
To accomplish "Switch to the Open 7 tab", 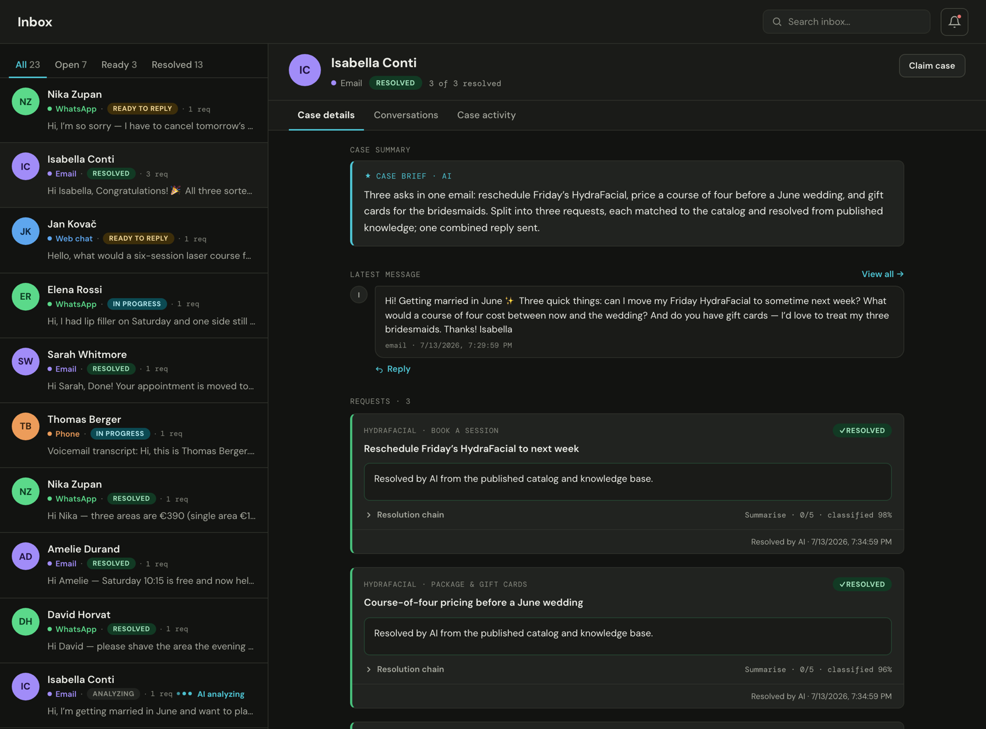I will pyautogui.click(x=71, y=65).
